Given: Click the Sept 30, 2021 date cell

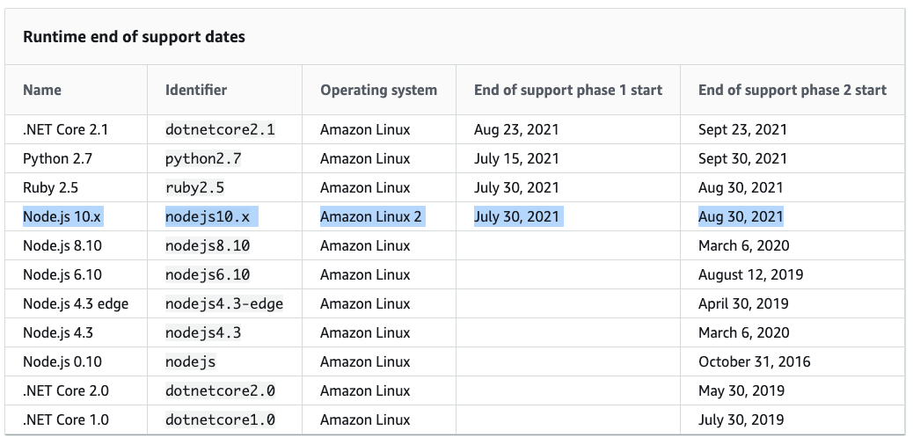Looking at the screenshot, I should click(x=742, y=159).
